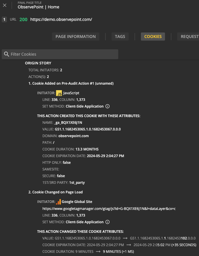Click the googletagmanager.com gtag script URL
The width and height of the screenshot is (199, 256).
click(x=109, y=209)
